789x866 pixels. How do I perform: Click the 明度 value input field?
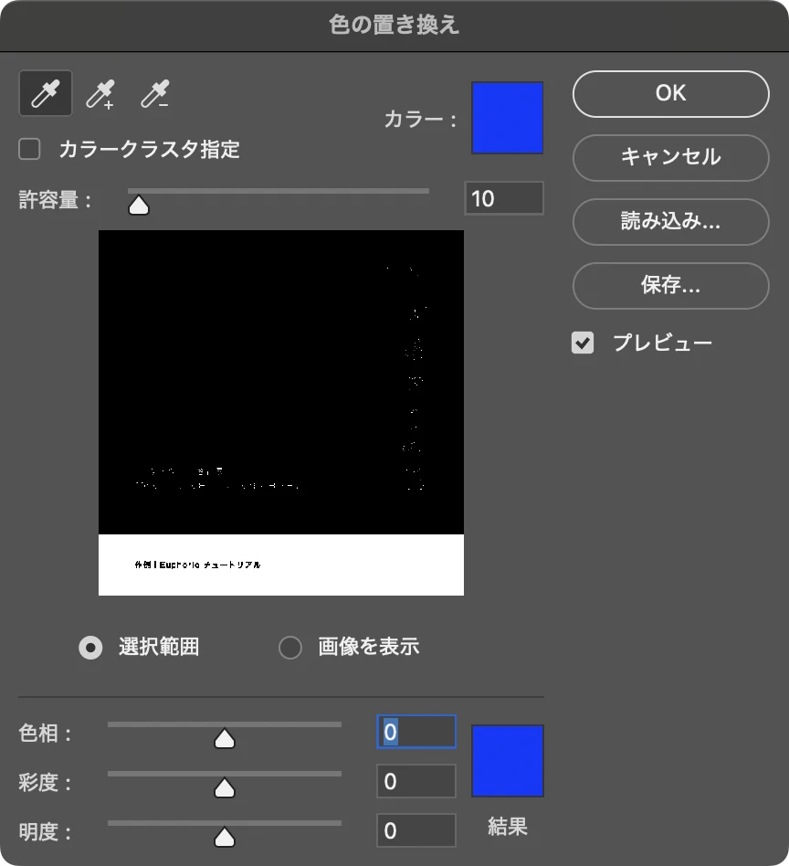click(x=416, y=830)
